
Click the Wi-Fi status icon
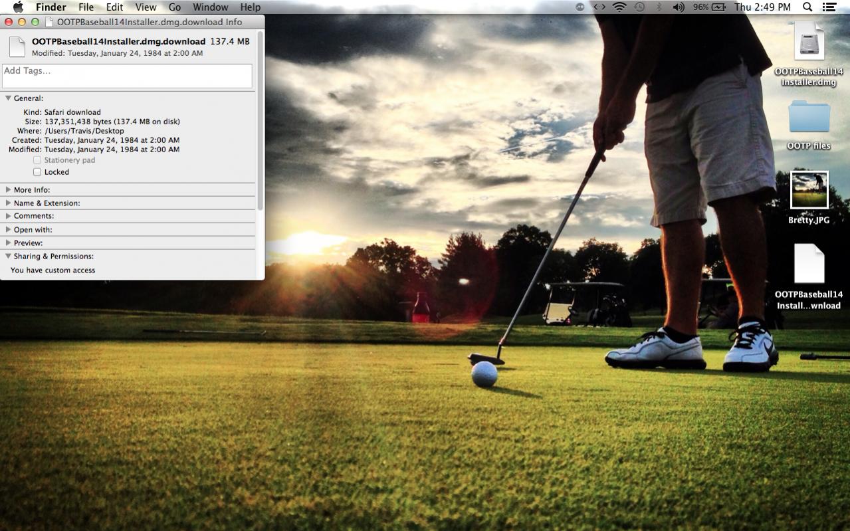[619, 7]
